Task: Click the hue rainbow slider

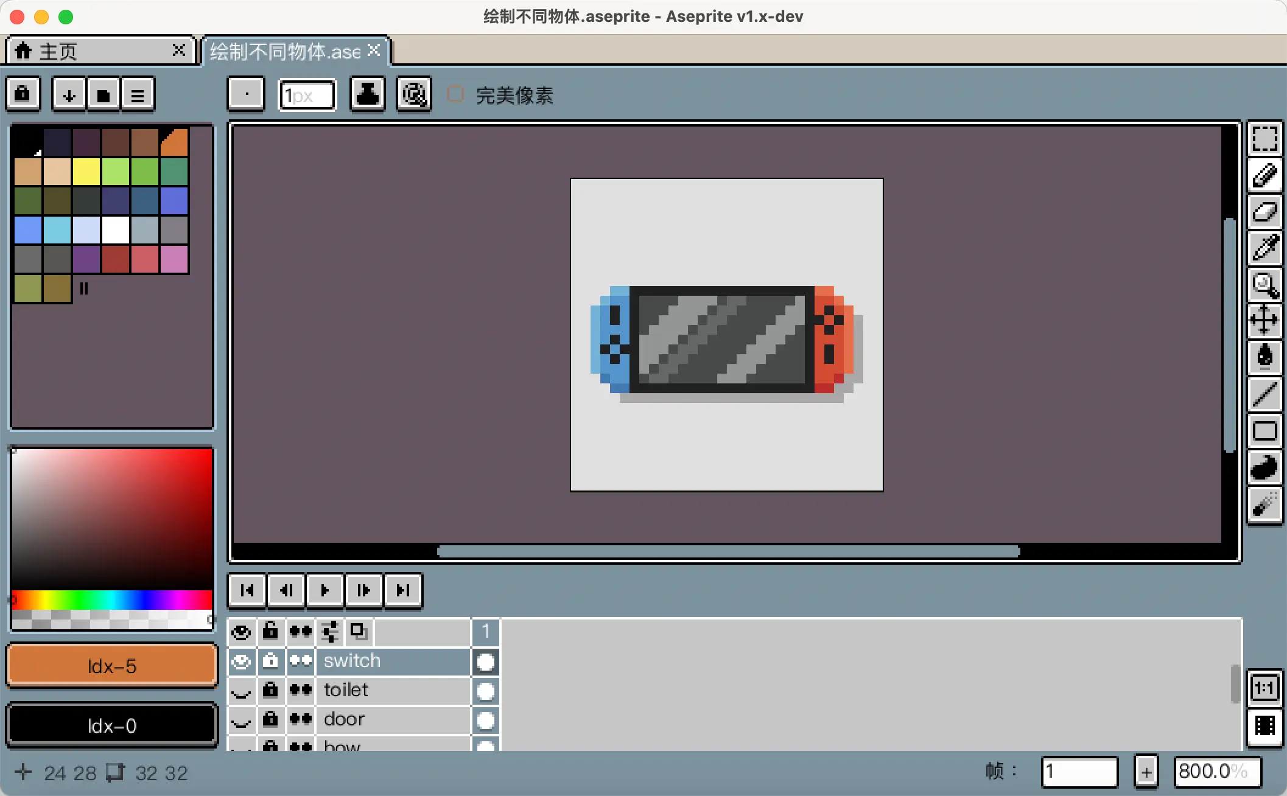Action: 112,599
